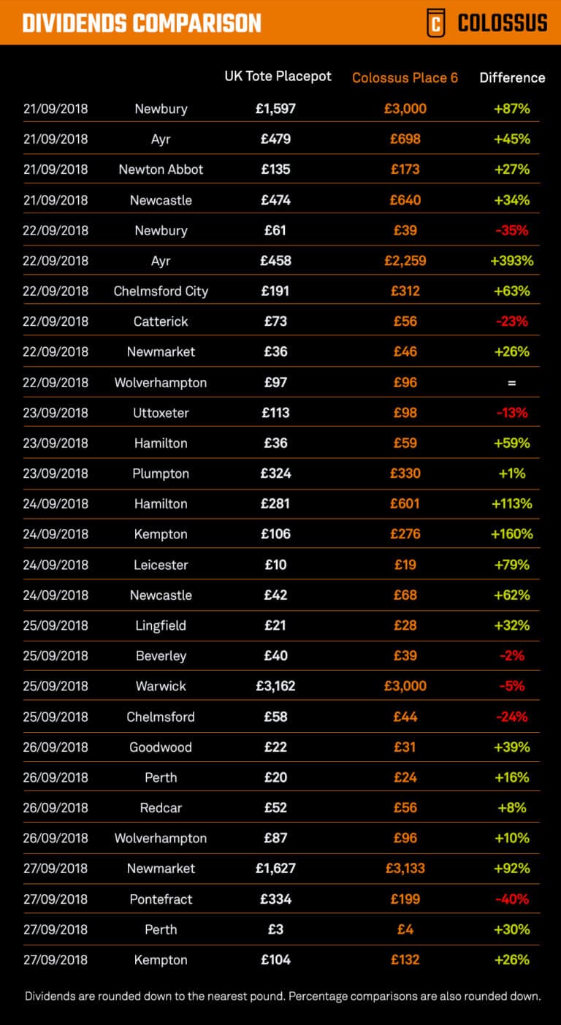Click the Difference column header
Image resolution: width=561 pixels, height=1025 pixels.
pyautogui.click(x=512, y=77)
